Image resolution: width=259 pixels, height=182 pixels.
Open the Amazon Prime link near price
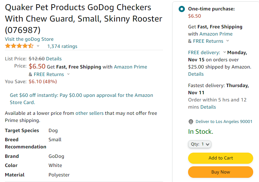(130, 67)
